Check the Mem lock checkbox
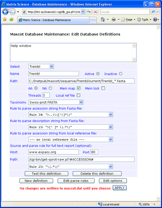 point(103,88)
